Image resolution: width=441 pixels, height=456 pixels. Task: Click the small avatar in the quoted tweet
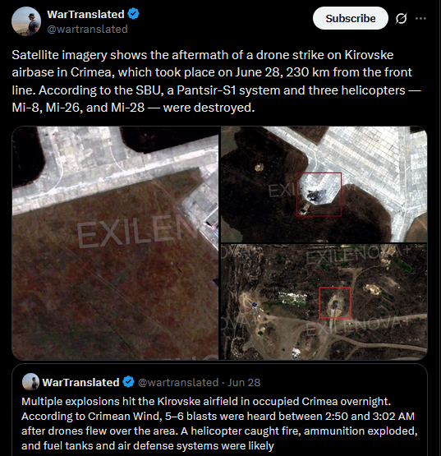31,382
